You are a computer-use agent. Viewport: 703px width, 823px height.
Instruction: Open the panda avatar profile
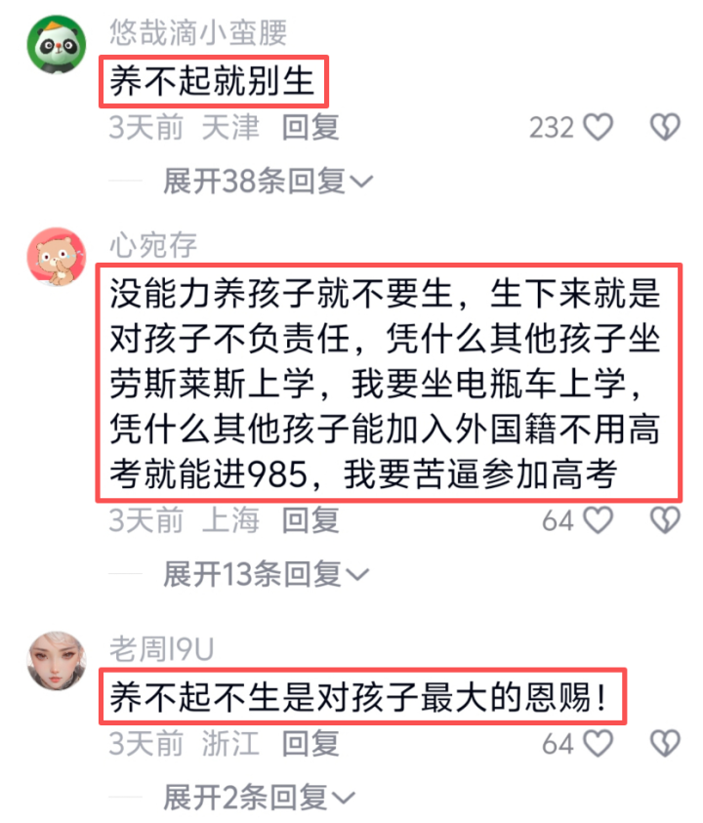[x=57, y=45]
